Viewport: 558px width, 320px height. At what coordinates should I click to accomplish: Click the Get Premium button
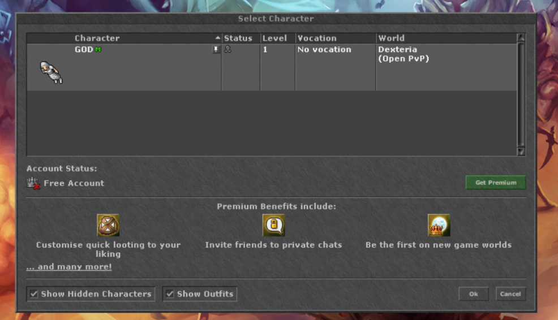click(x=495, y=183)
